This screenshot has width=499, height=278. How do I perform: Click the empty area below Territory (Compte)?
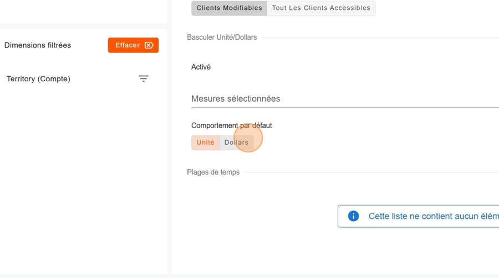[83, 177]
